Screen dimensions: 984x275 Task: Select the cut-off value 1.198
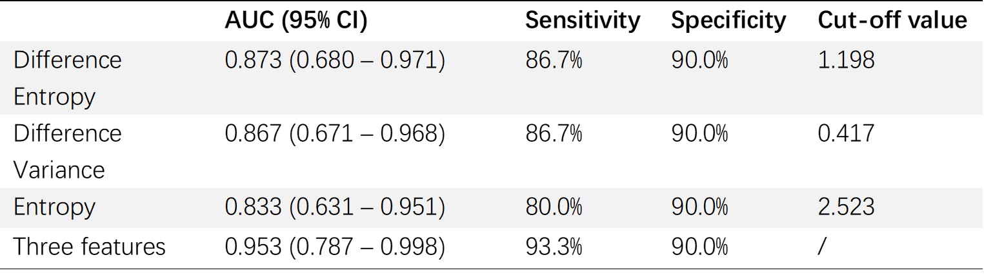click(846, 60)
